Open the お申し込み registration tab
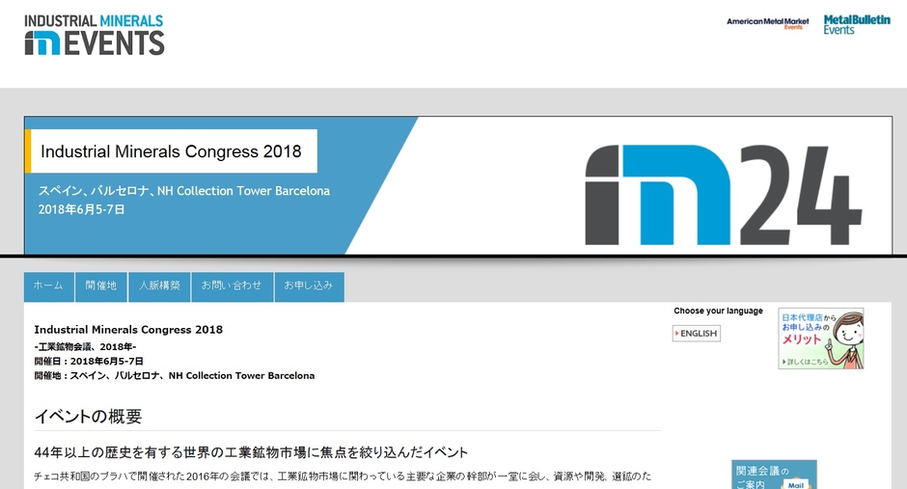Screen dimensions: 907x489 tap(309, 286)
